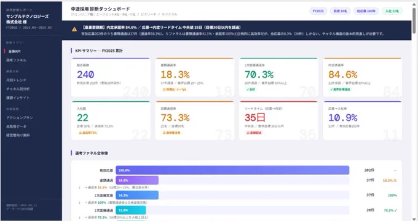Click the 70.3% KPI value
Screen dimensions: 418x221
click(x=259, y=74)
